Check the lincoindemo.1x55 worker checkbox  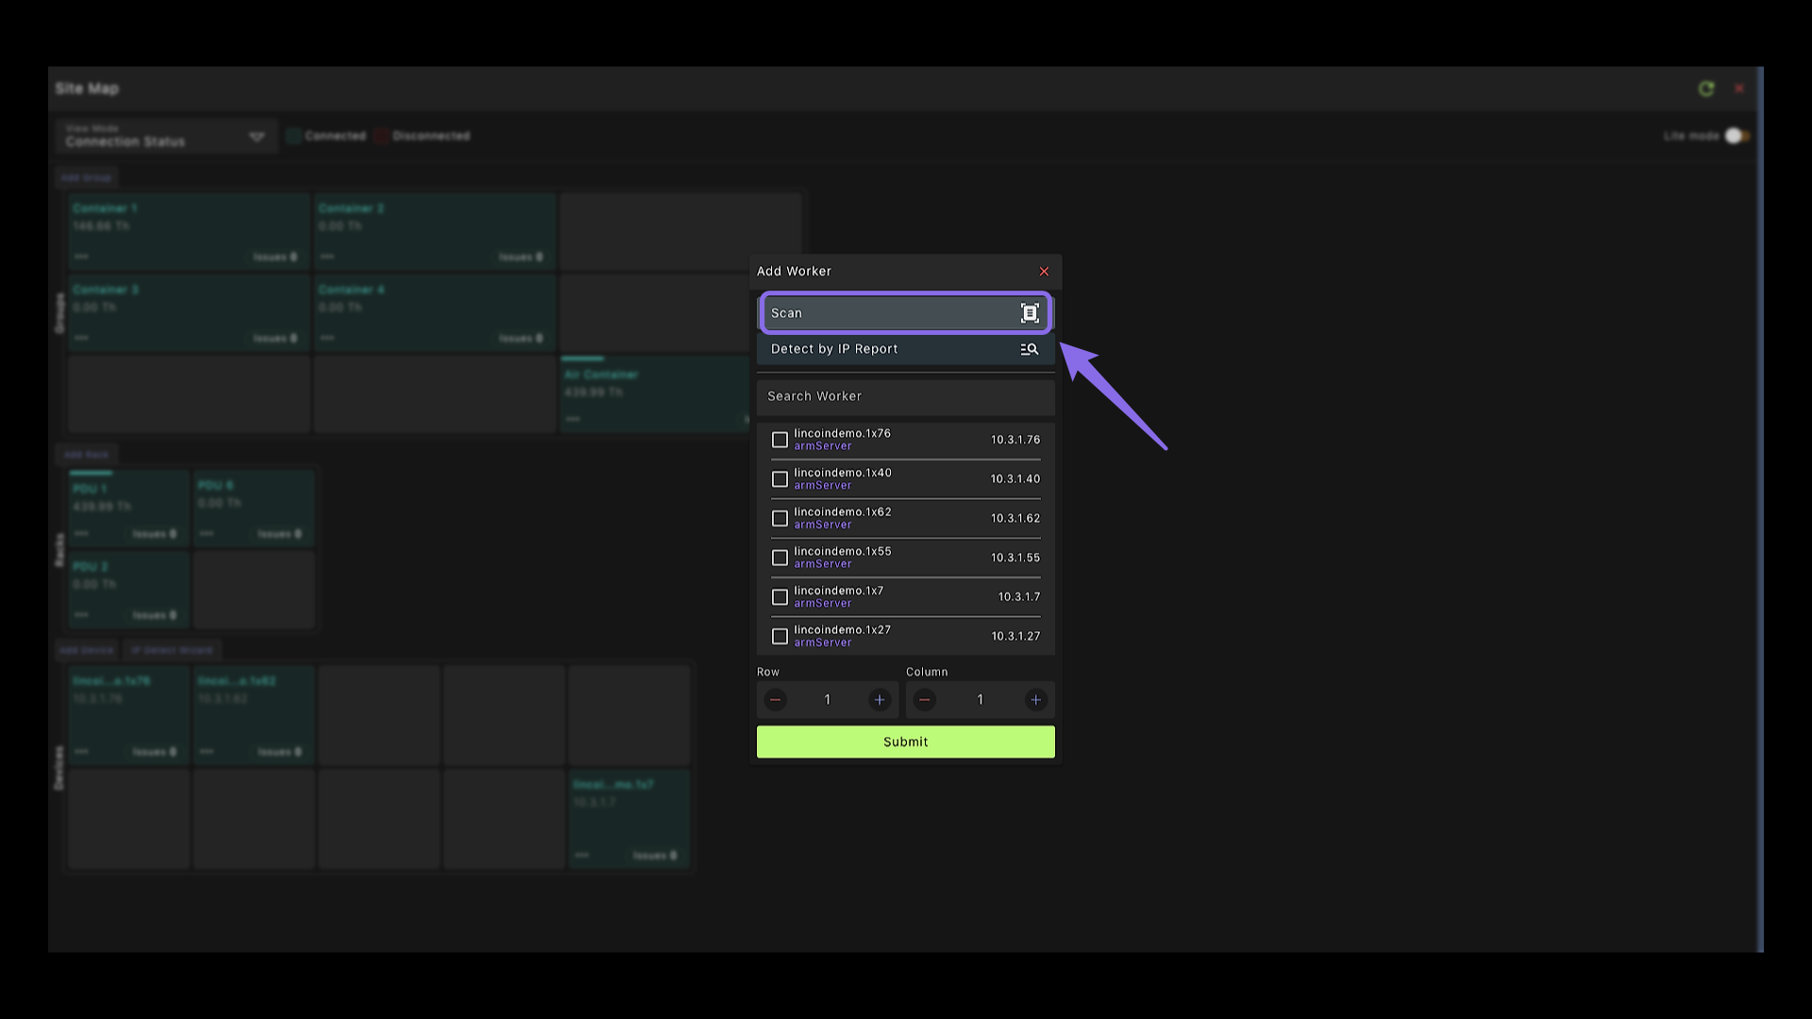[x=780, y=558]
